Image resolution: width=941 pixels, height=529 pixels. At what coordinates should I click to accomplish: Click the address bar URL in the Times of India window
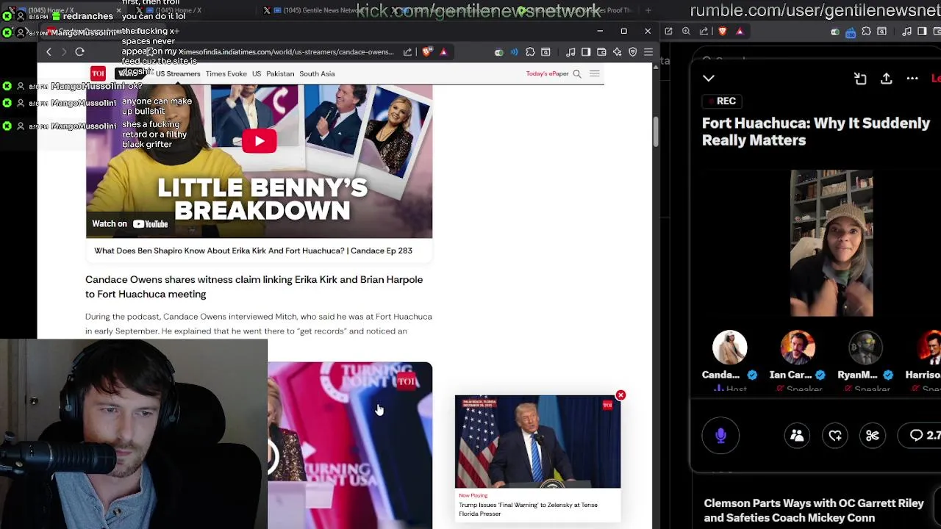[x=287, y=52]
